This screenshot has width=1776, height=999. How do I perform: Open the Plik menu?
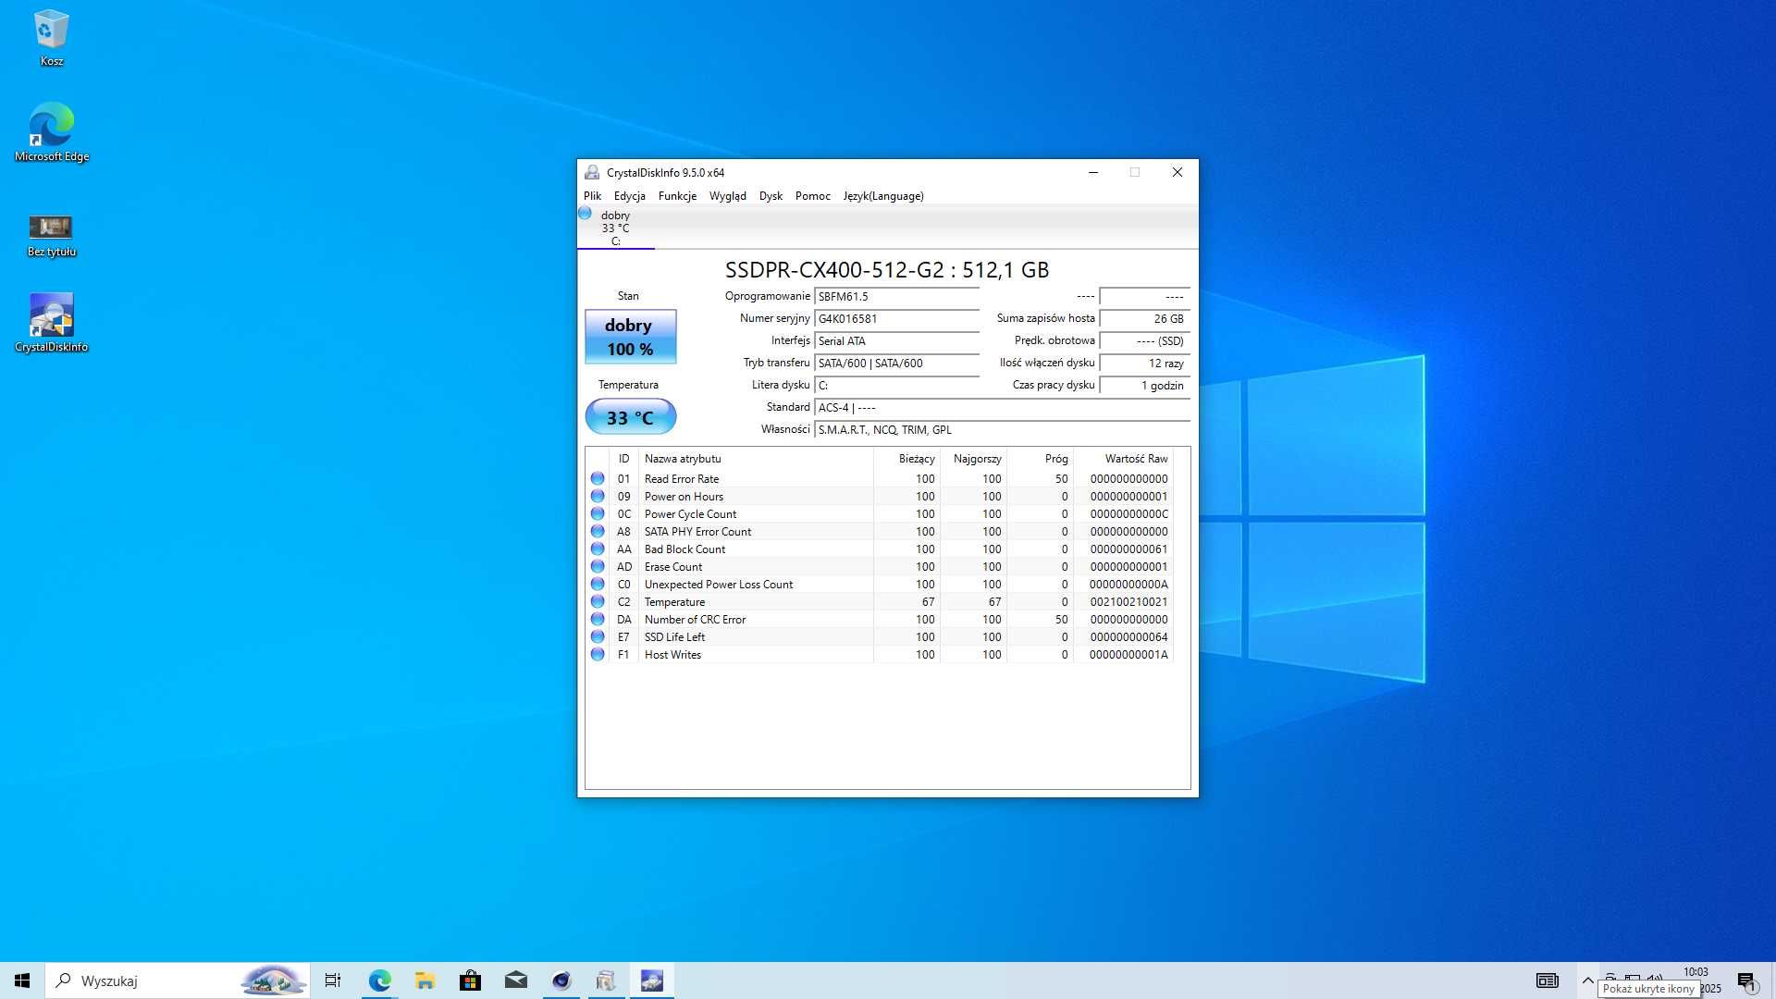[592, 196]
